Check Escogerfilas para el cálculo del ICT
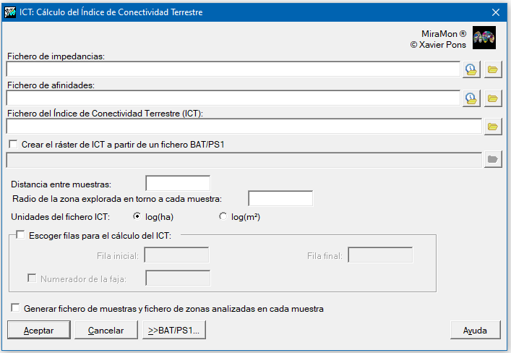This screenshot has height=353, width=511. pyautogui.click(x=20, y=235)
